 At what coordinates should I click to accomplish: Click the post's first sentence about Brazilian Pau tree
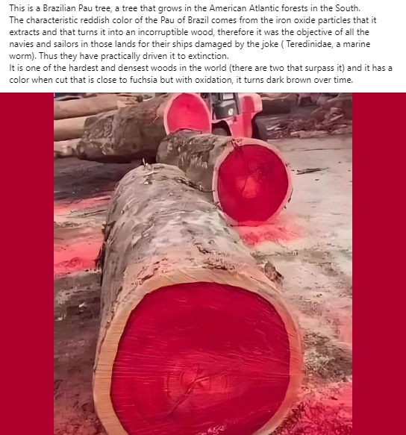(185, 8)
